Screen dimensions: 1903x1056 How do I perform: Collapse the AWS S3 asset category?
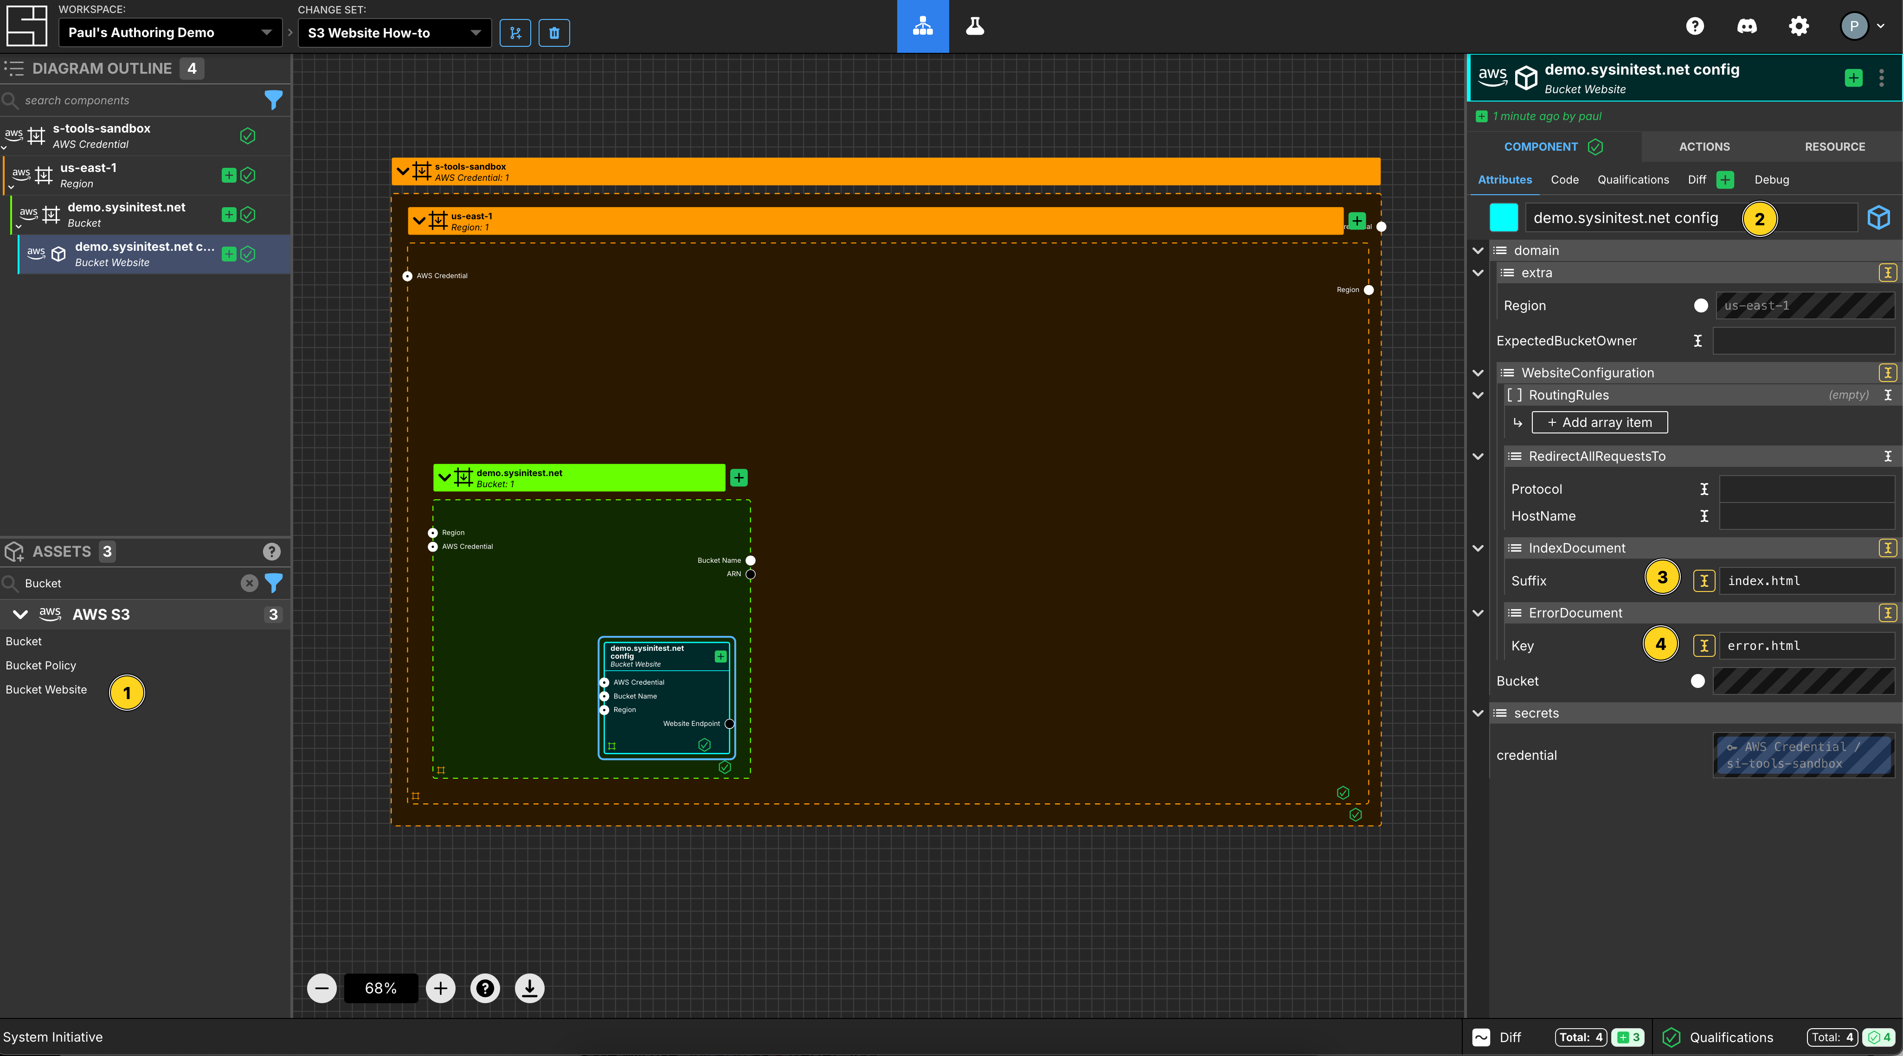point(21,614)
